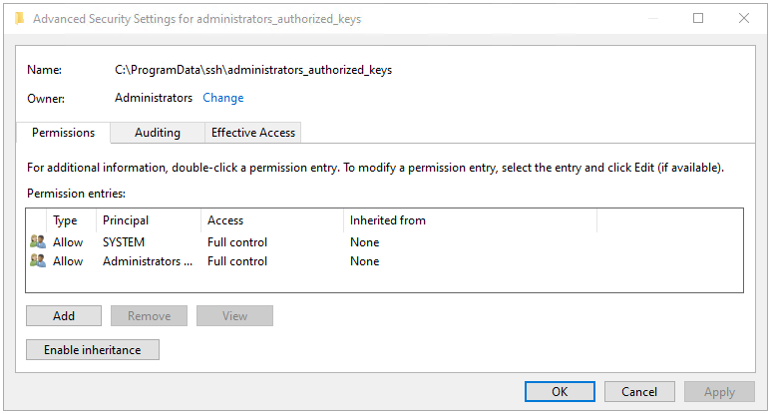The image size is (772, 414).
Task: Switch to the Auditing tab
Action: [x=158, y=133]
